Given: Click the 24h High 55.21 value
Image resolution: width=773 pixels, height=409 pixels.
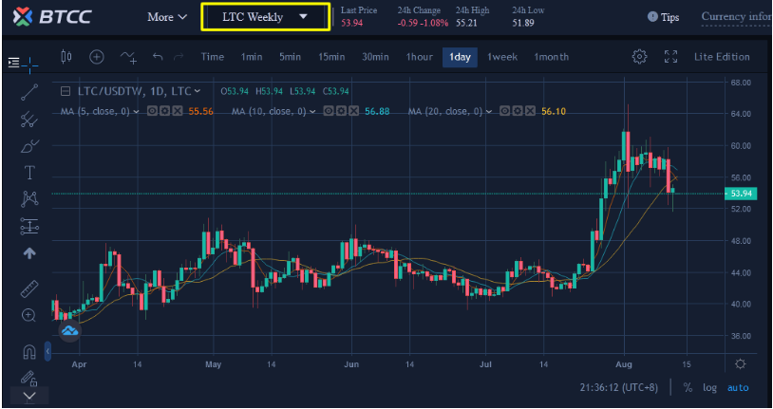Looking at the screenshot, I should (466, 23).
